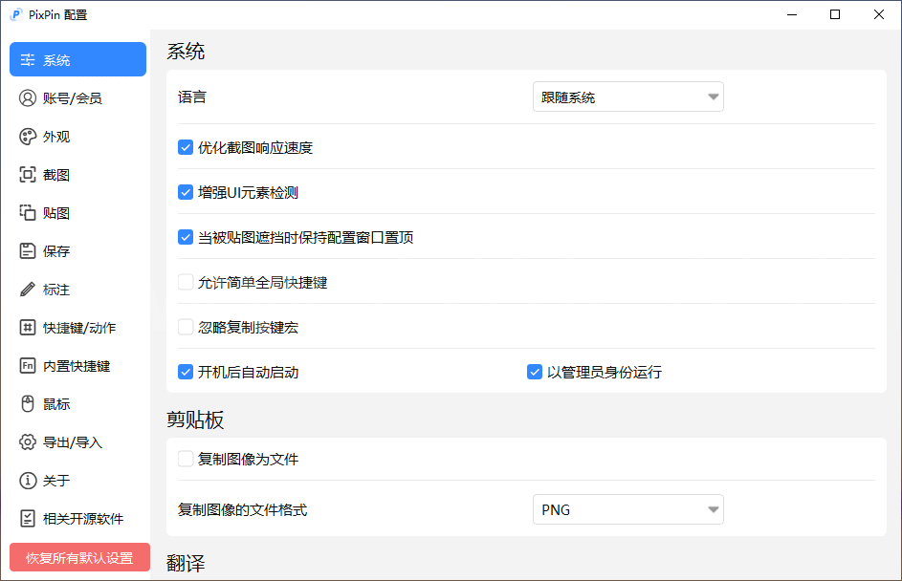Image resolution: width=902 pixels, height=581 pixels.
Task: Disable 优化截图响应速度 checkbox
Action: coord(187,148)
